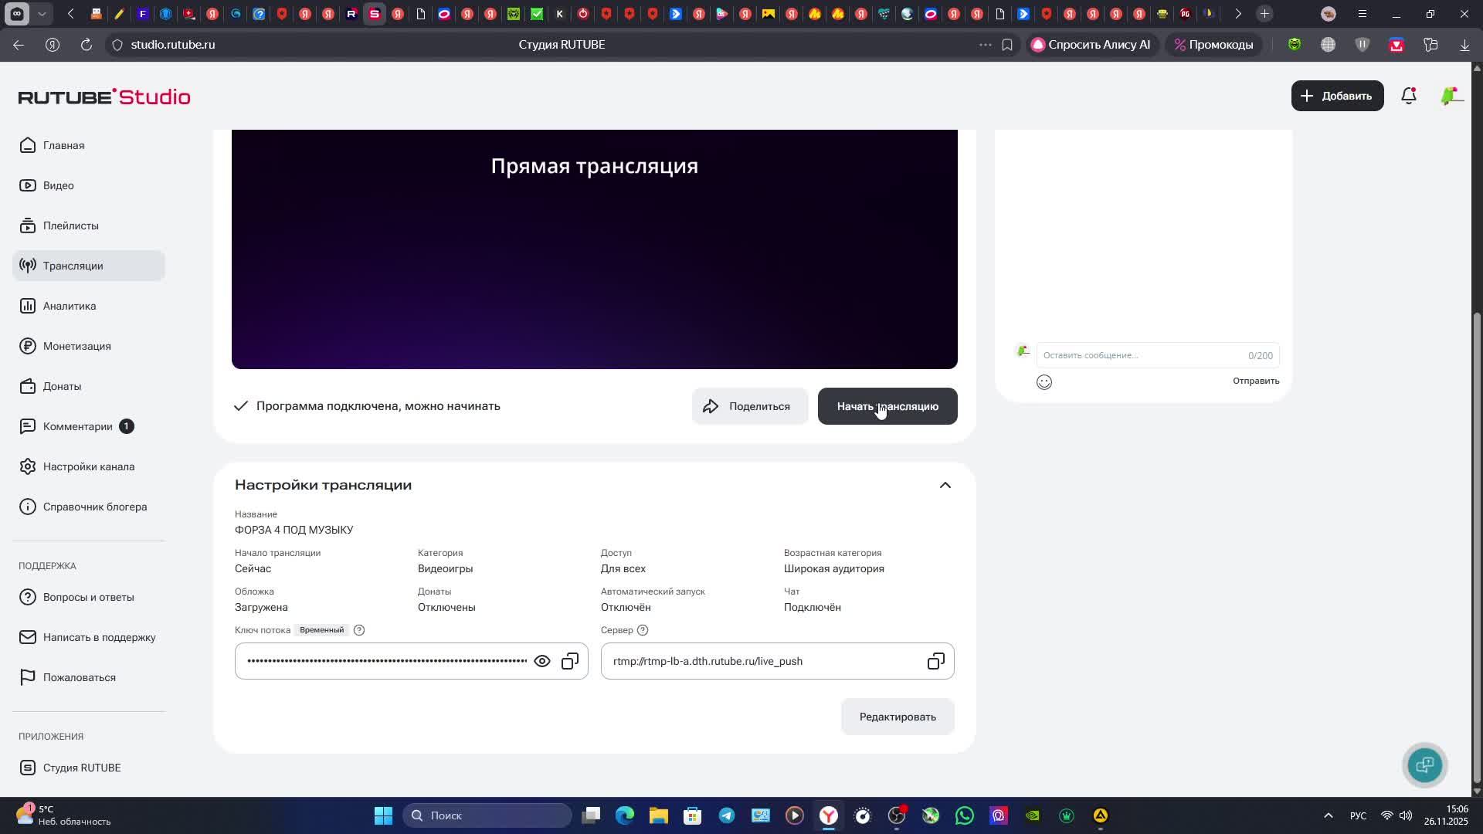Open the notifications bell
Viewport: 1483px width, 834px height.
[x=1407, y=96]
